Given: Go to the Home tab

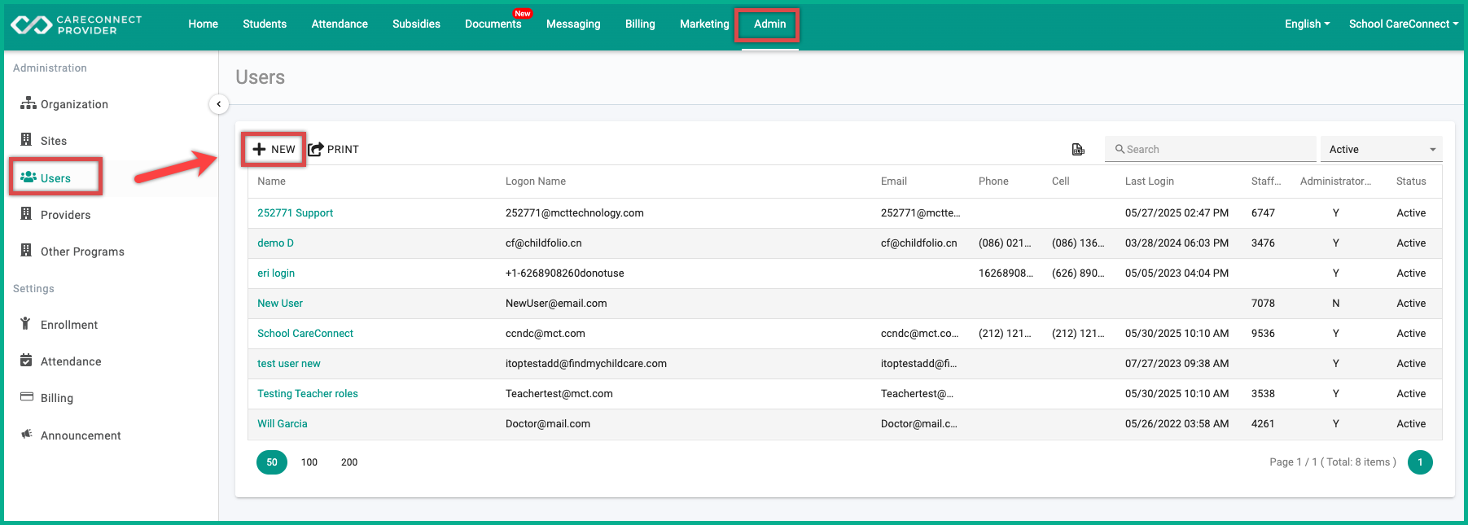Looking at the screenshot, I should click(x=203, y=24).
